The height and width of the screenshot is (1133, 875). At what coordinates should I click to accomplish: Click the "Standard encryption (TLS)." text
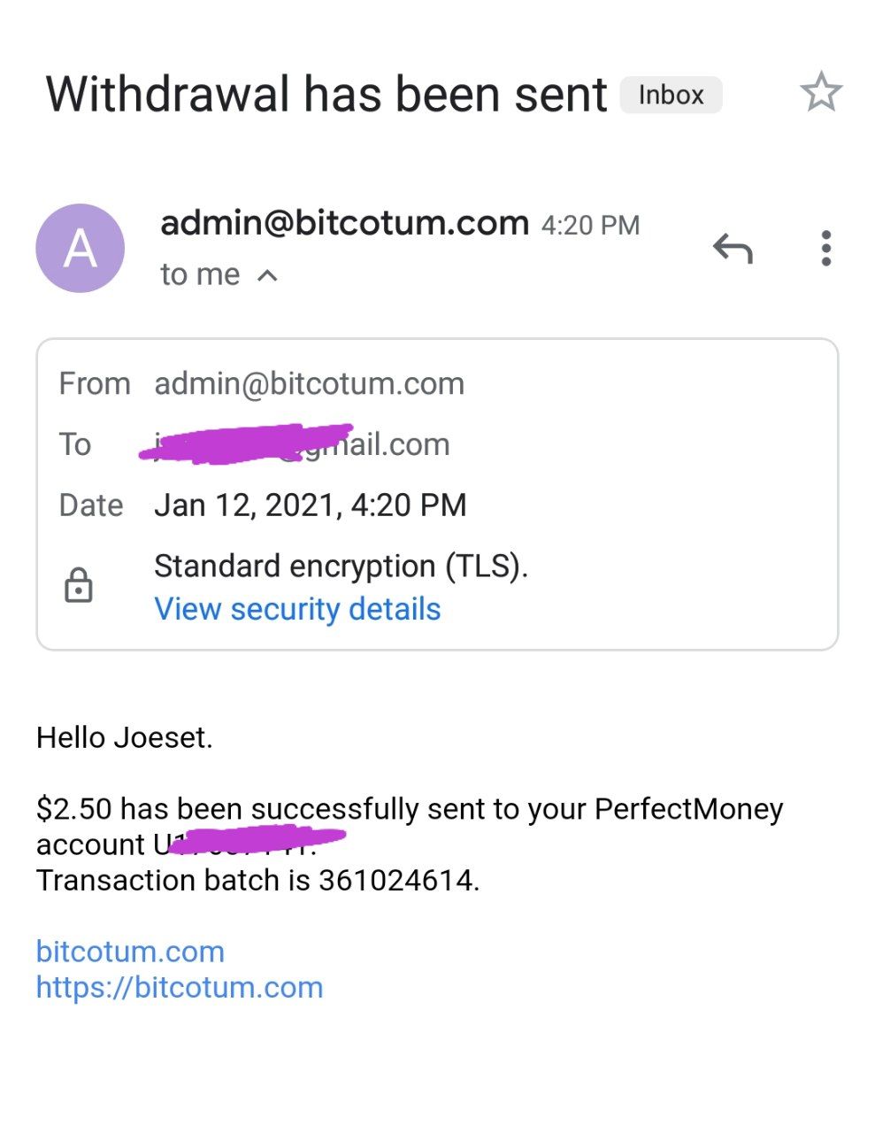341,566
